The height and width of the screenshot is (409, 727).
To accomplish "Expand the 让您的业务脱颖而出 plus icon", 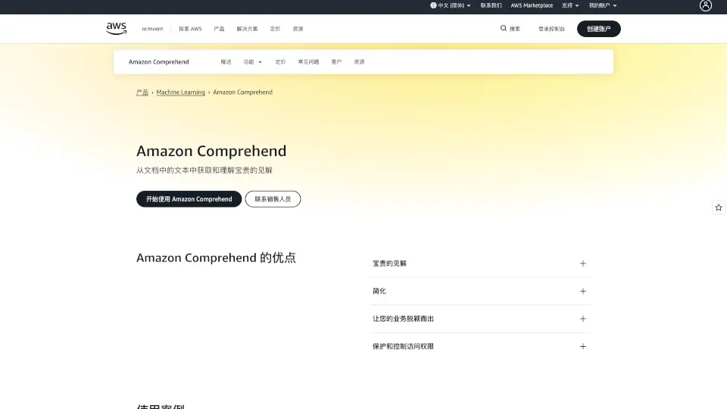I will pyautogui.click(x=583, y=319).
